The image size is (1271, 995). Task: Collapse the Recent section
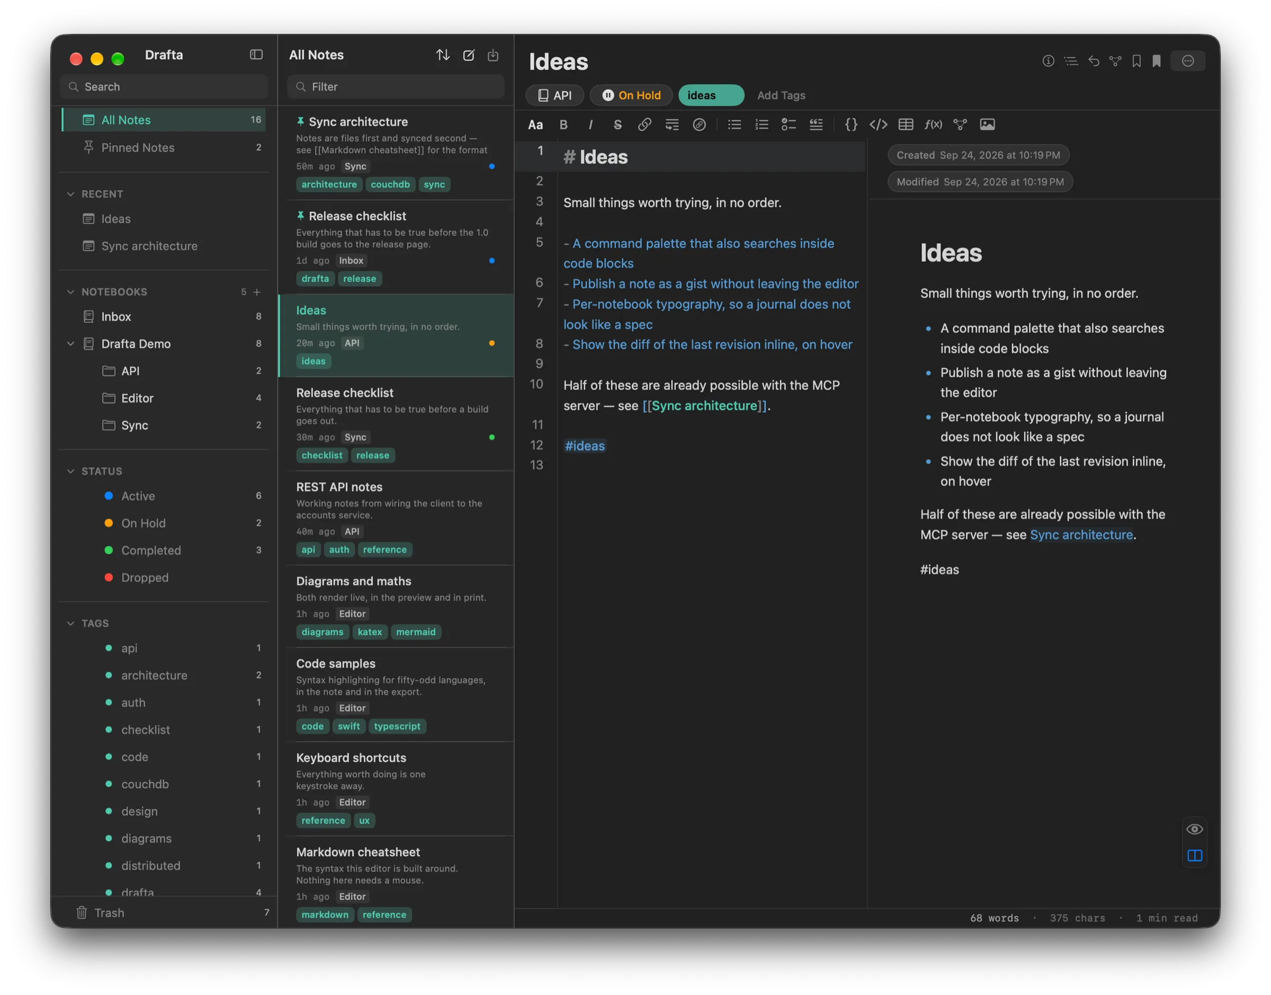pyautogui.click(x=70, y=194)
